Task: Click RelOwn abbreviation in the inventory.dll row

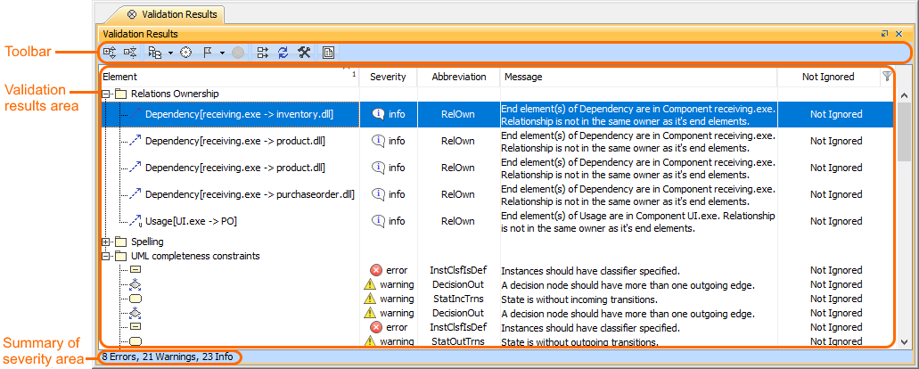Action: (458, 115)
